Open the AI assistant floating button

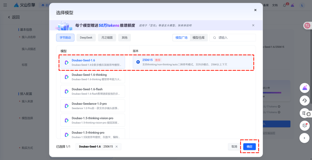pyautogui.click(x=305, y=88)
